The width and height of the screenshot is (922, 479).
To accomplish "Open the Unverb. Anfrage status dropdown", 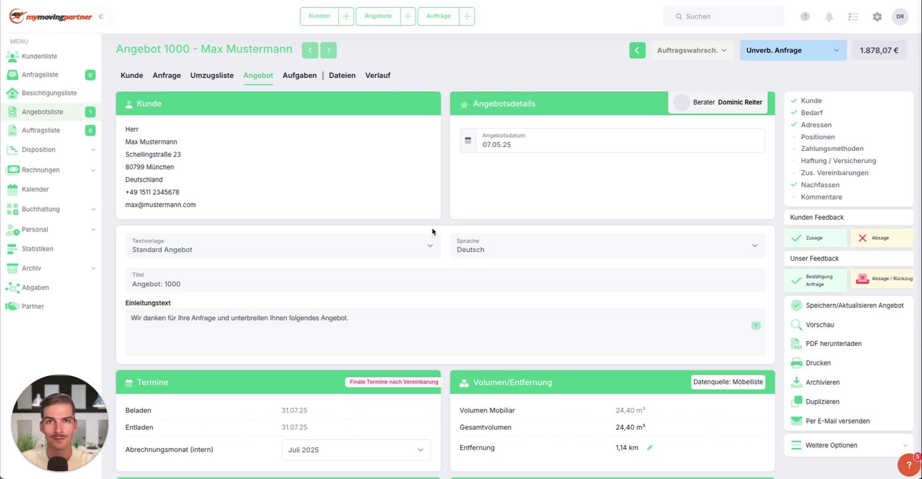I will pos(793,50).
